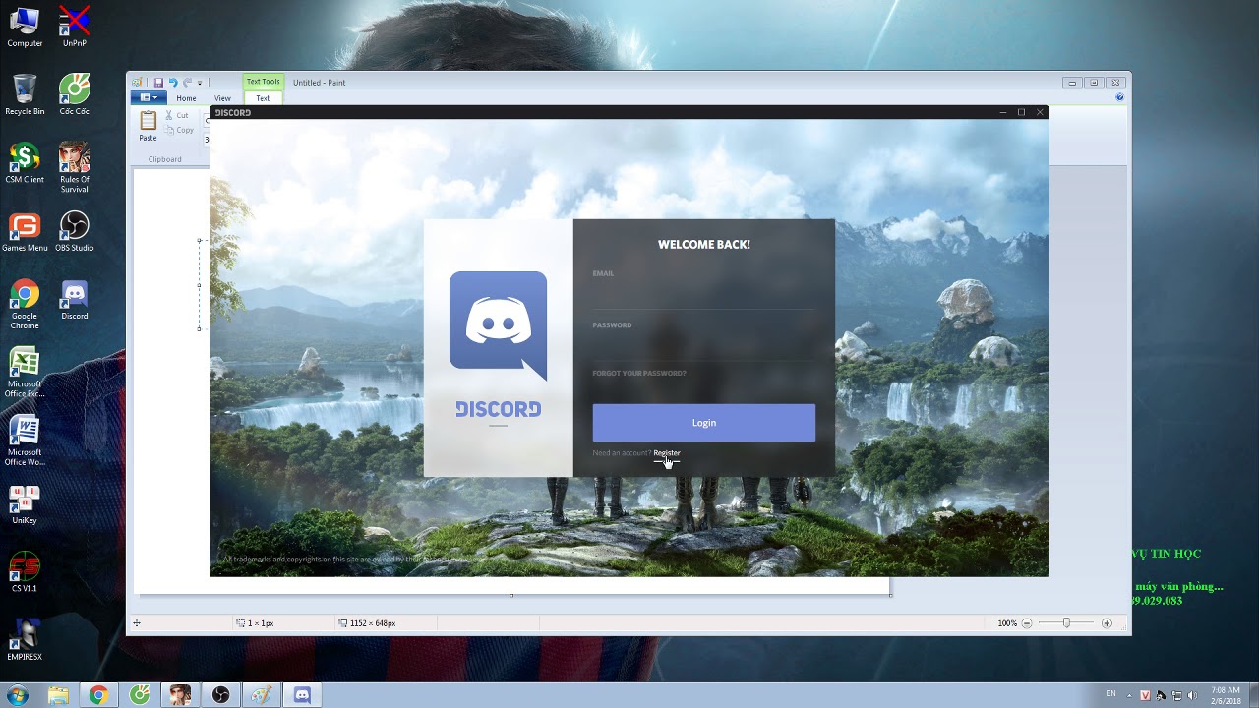Viewport: 1259px width, 708px height.
Task: Select the CSM Client desktop icon
Action: pyautogui.click(x=25, y=162)
